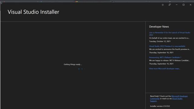Click the theme settings icon in title bar
This screenshot has width=194, height=109.
[x=163, y=5]
